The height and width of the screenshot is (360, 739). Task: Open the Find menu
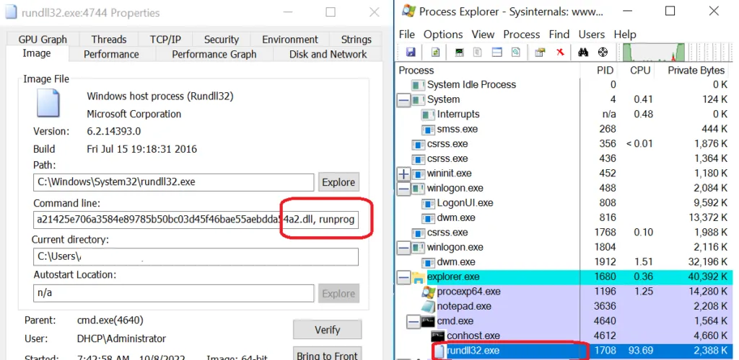tap(559, 35)
